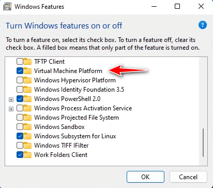
Task: Tick the Windows Sandbox checkbox
Action: point(20,127)
